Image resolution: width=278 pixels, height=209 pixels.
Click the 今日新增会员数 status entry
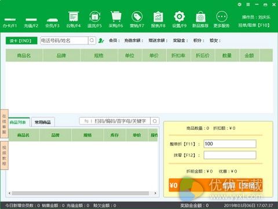pos(23,206)
